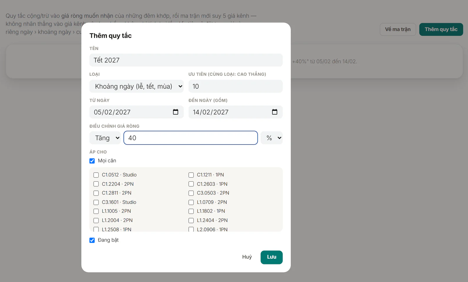The width and height of the screenshot is (468, 282).
Task: Click the Thêm quy tắc header button
Action: pyautogui.click(x=441, y=29)
